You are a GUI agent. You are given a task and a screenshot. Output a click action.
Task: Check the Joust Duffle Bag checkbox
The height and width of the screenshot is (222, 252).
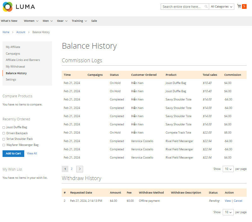point(4,127)
